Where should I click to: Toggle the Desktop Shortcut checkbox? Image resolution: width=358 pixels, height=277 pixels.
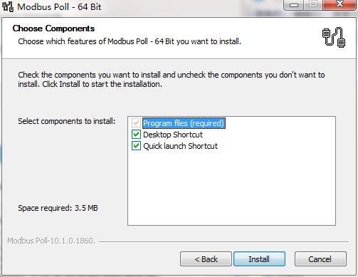pyautogui.click(x=136, y=135)
